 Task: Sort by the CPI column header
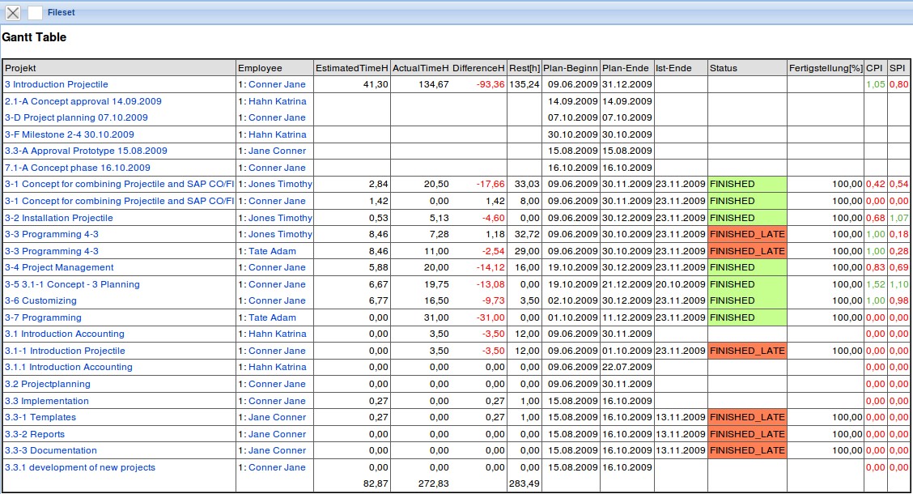pos(874,68)
